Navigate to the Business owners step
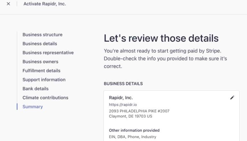Image resolution: width=247 pixels, height=141 pixels. coord(40,61)
